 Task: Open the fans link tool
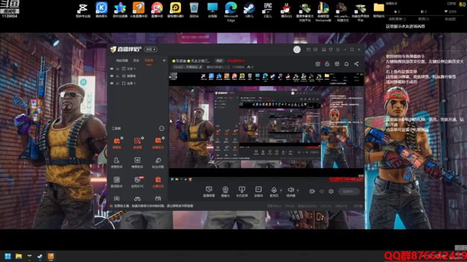[158, 162]
